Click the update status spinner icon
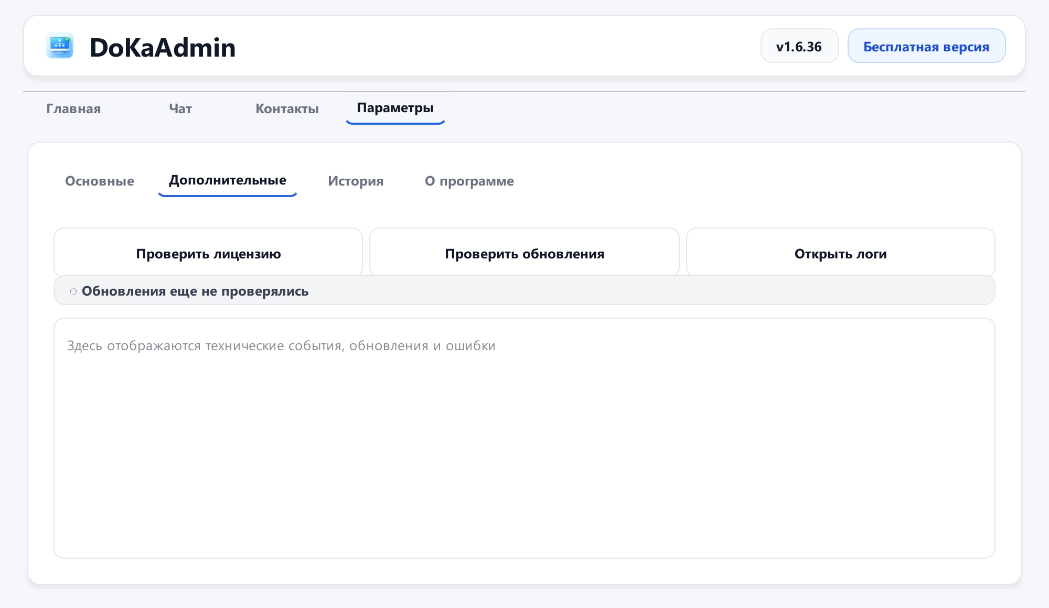1049x608 pixels. coord(73,291)
